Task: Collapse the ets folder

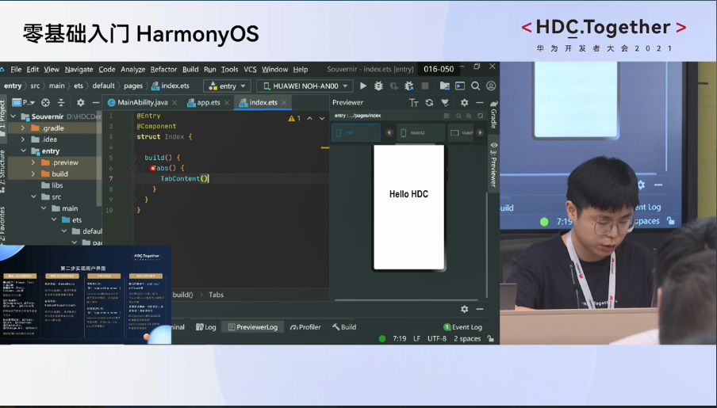Action: pyautogui.click(x=54, y=219)
